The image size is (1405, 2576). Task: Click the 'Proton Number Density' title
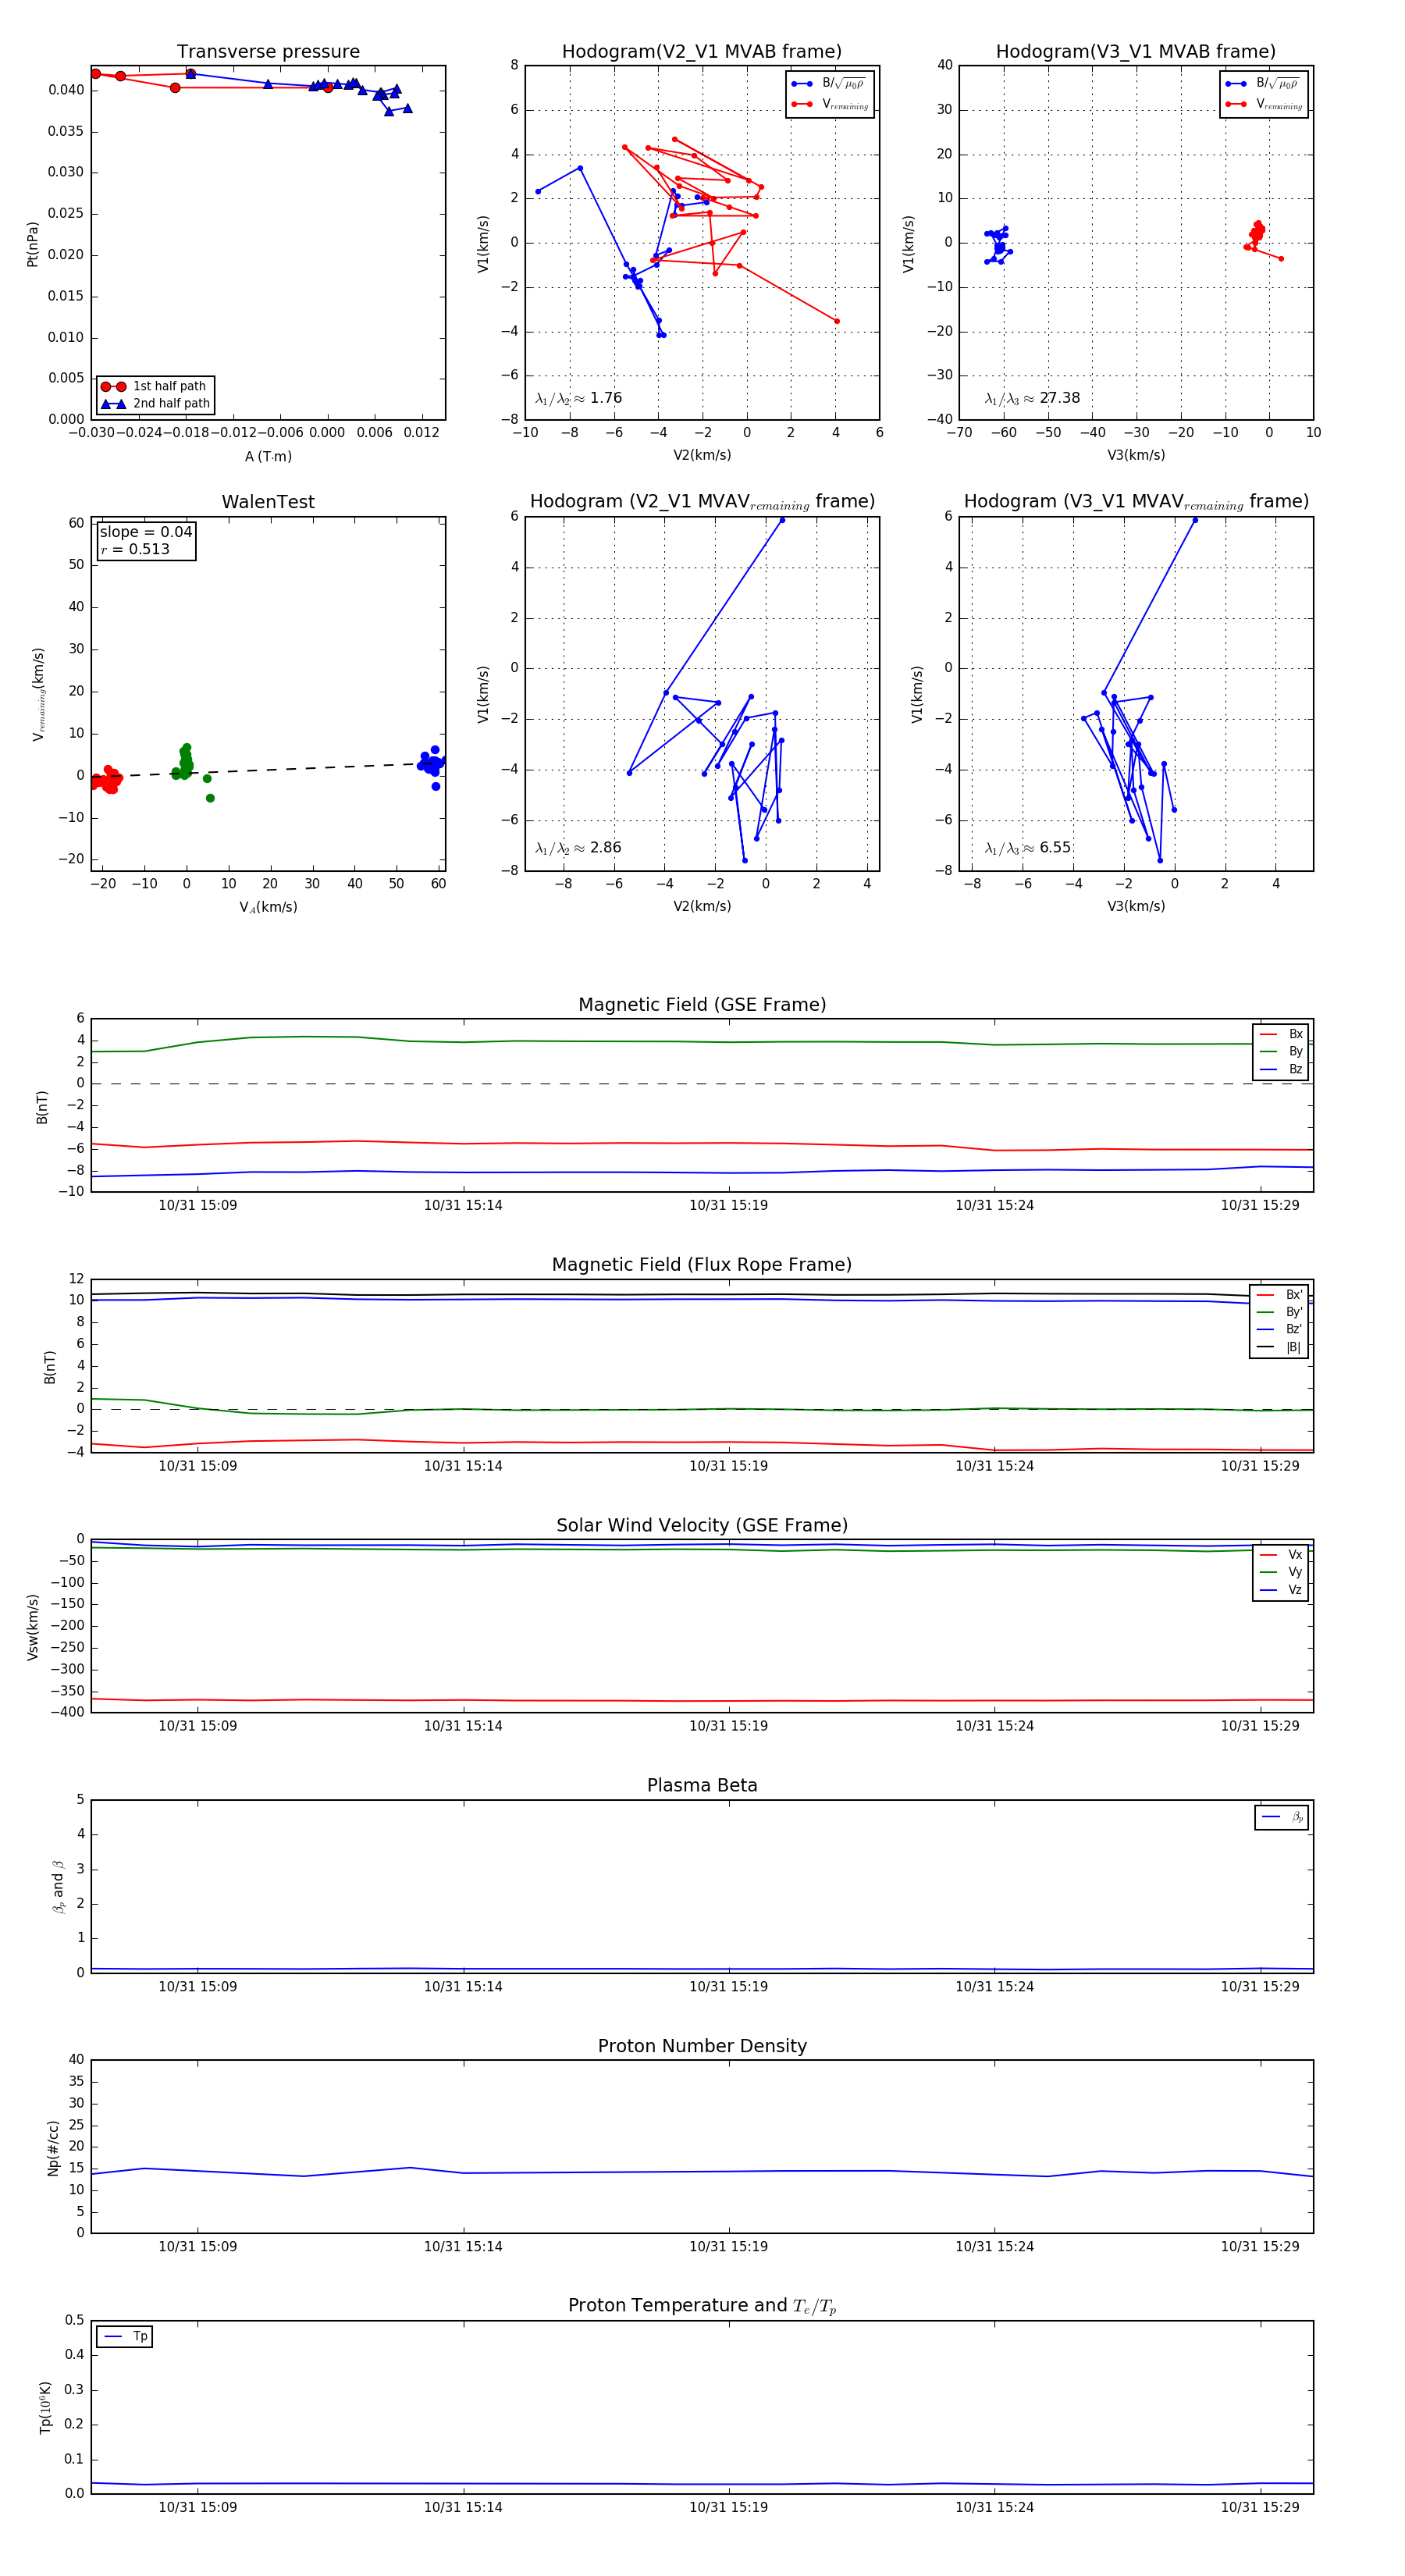pyautogui.click(x=702, y=2045)
